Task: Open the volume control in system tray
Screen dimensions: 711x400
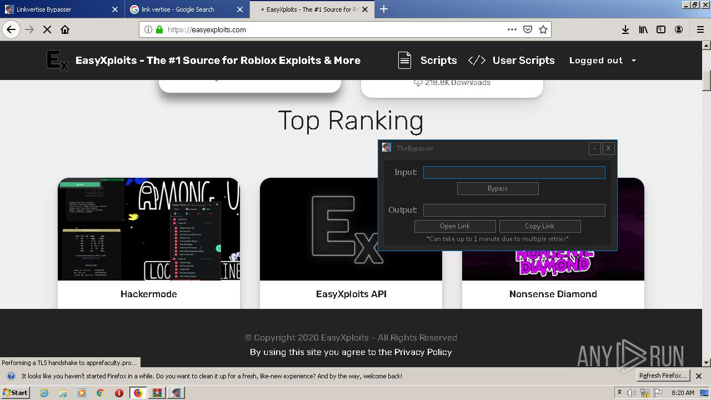Action: tap(632, 393)
